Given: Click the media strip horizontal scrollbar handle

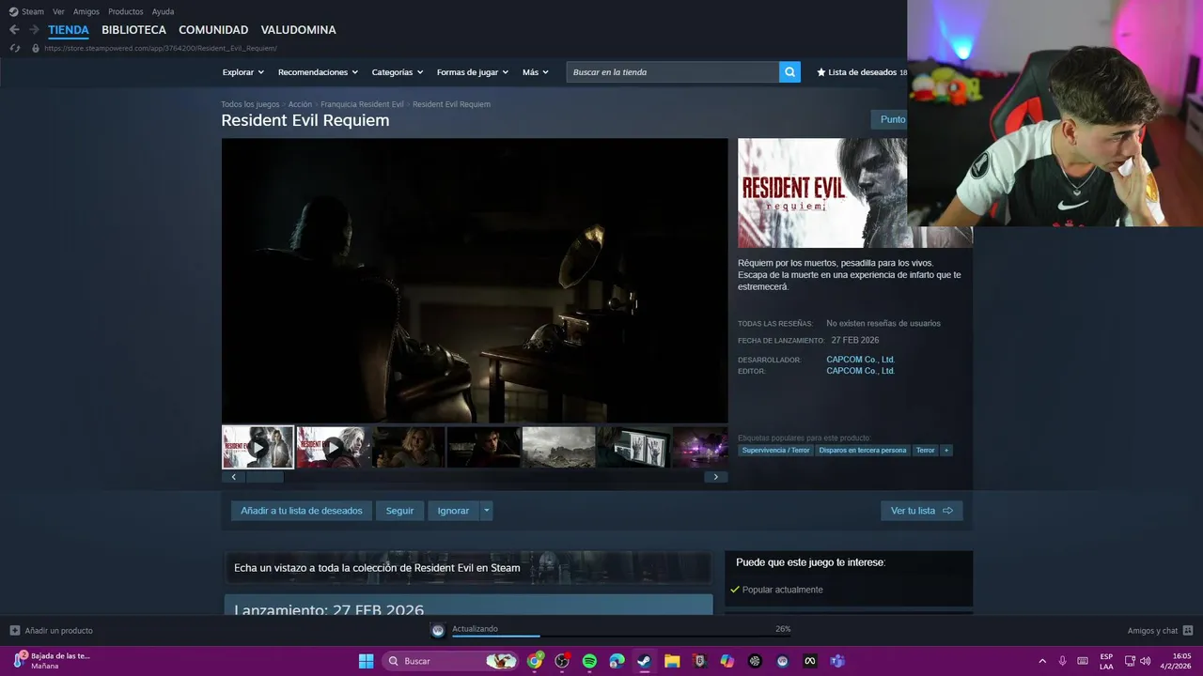Looking at the screenshot, I should [x=265, y=477].
